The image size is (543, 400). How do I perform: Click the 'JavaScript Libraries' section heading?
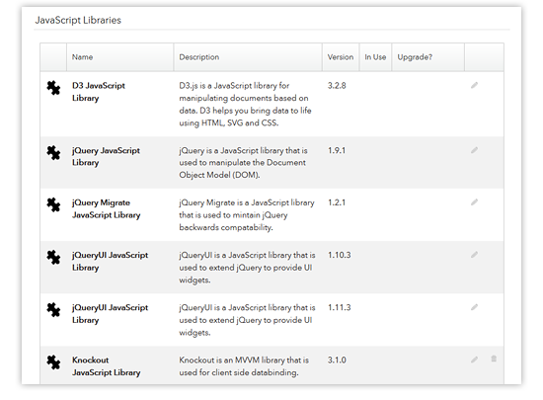tap(78, 21)
